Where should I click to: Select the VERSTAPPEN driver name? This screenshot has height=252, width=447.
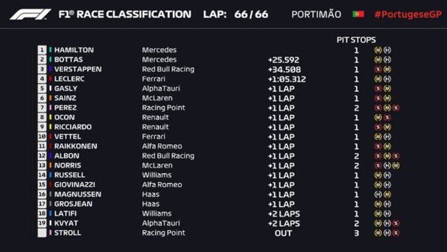tap(78, 69)
